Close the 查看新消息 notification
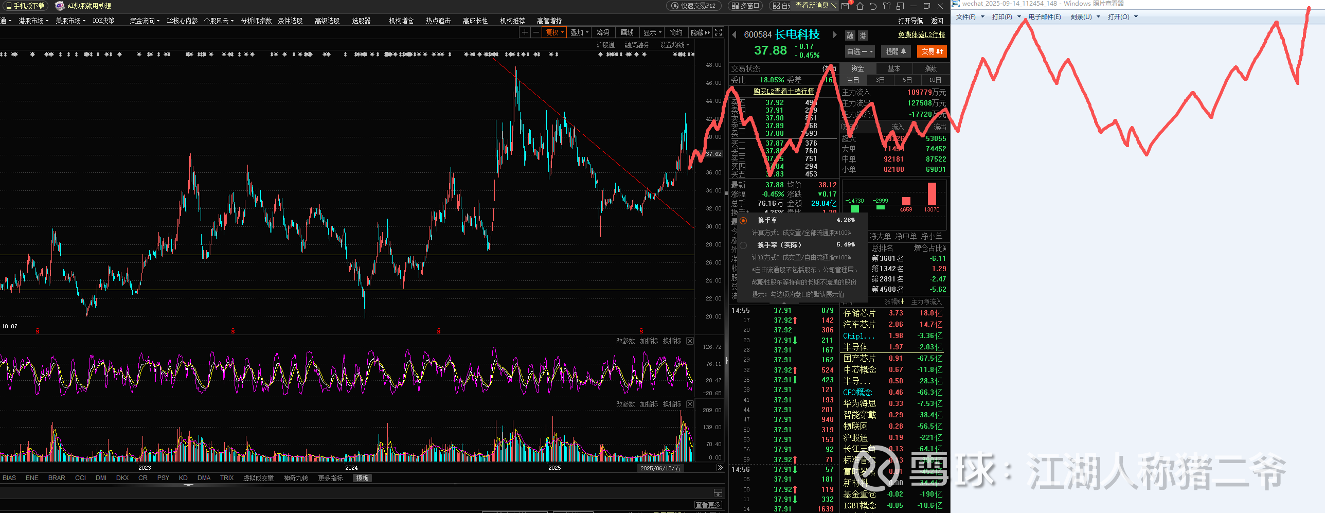 (834, 6)
